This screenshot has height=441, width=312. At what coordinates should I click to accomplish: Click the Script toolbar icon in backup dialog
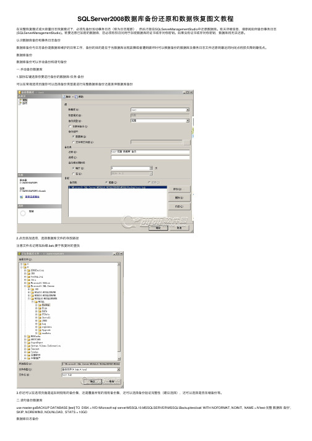64,96
